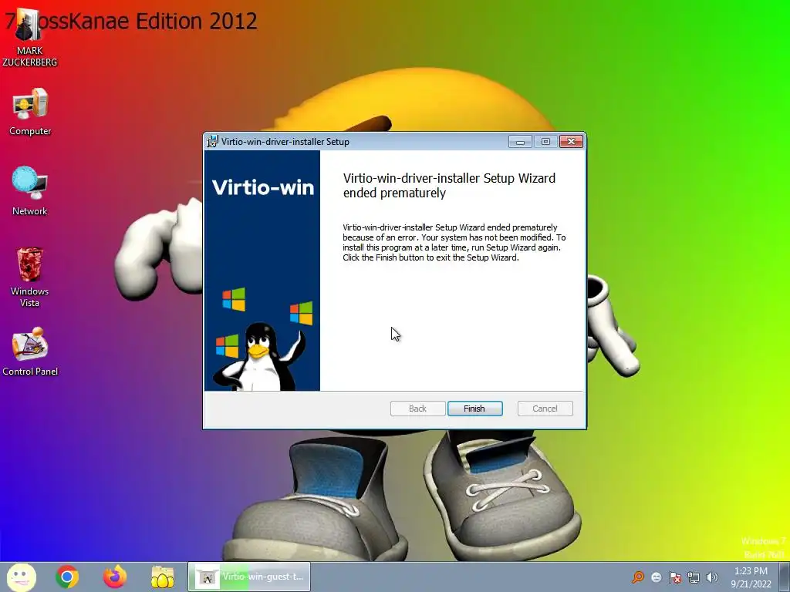Screen dimensions: 790x592
Task: Minimize the Virtio-win-driver-installer Setup window
Action: 521,142
